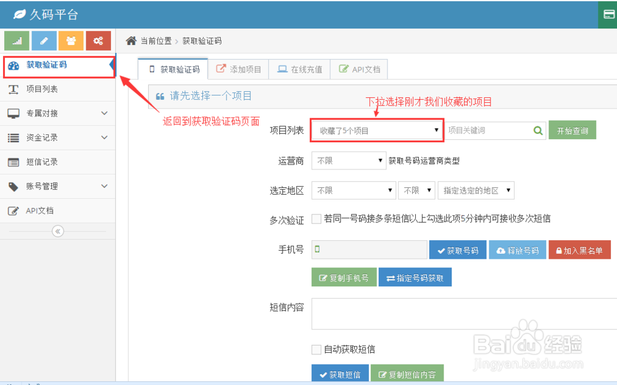Screen dimensions: 617x385
Task: Toggle the multi-SMS receive checkbox for same number
Action: pos(316,219)
